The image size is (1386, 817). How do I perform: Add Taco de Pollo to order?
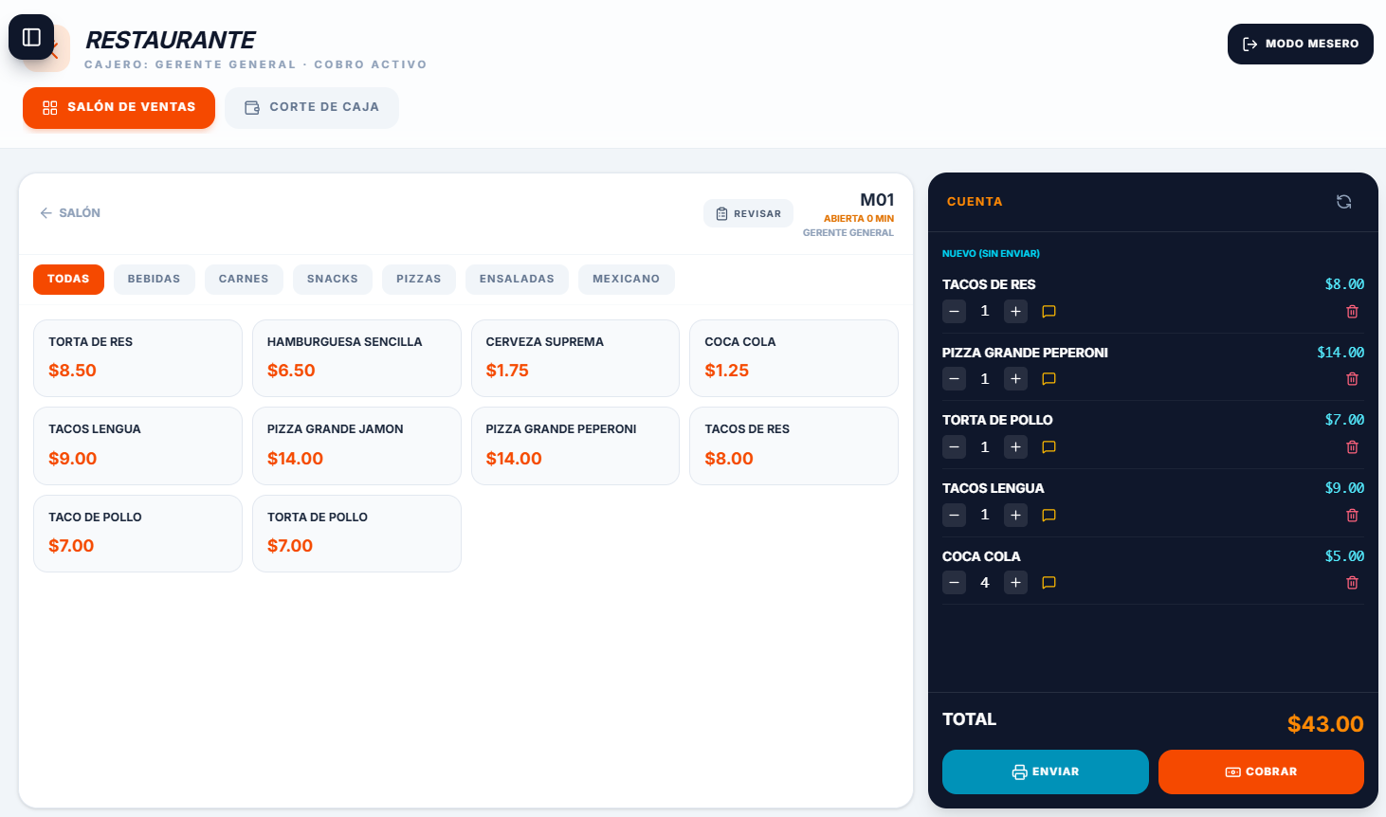coord(137,534)
